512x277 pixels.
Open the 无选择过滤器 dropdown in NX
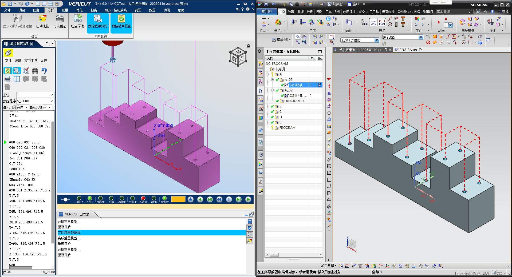pos(360,40)
